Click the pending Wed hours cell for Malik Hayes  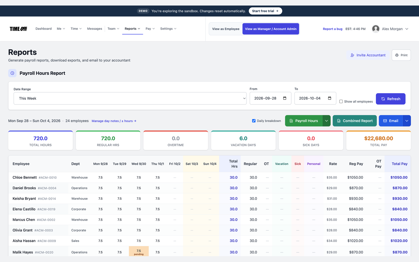[x=139, y=252]
